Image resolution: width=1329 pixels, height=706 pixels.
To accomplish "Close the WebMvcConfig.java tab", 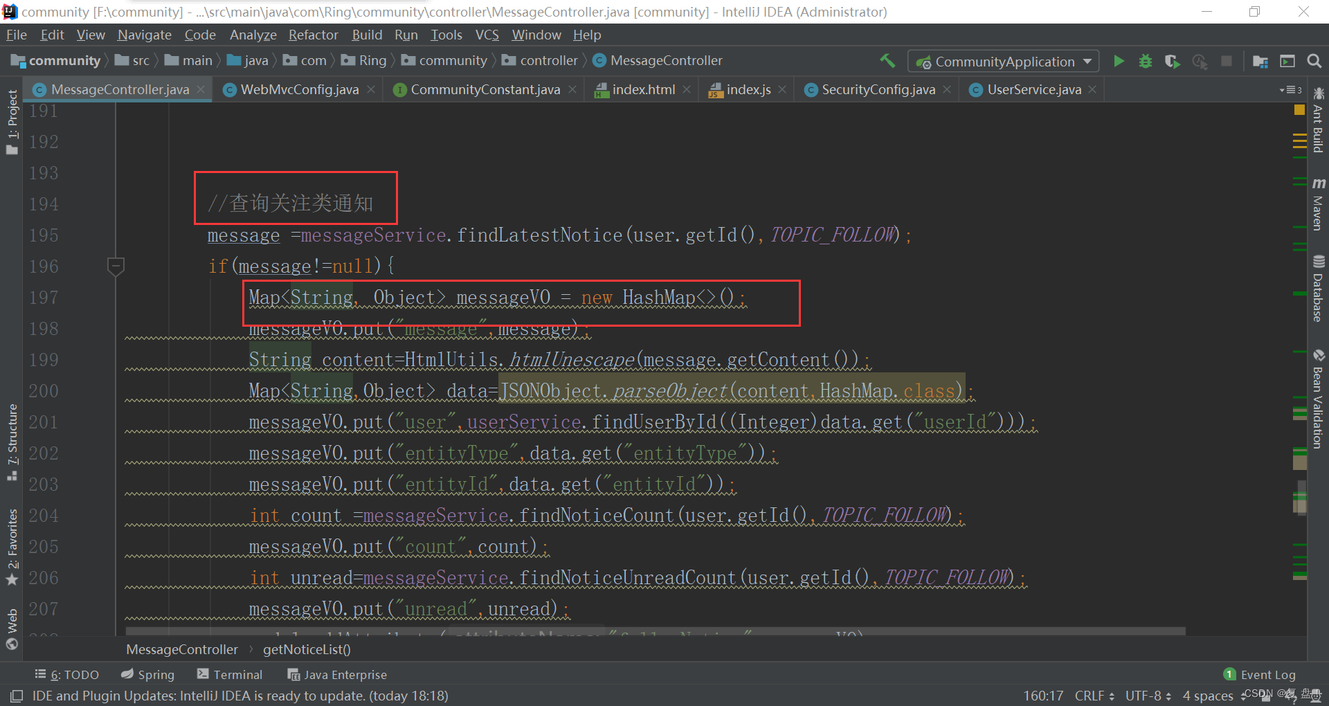I will (x=371, y=89).
